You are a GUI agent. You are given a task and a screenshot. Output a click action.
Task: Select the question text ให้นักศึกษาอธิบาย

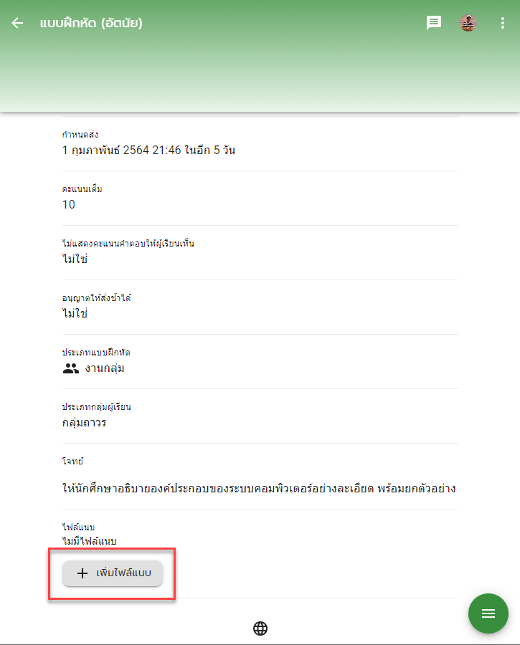click(259, 488)
